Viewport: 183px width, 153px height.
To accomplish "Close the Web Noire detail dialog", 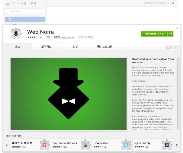I will click(177, 28).
